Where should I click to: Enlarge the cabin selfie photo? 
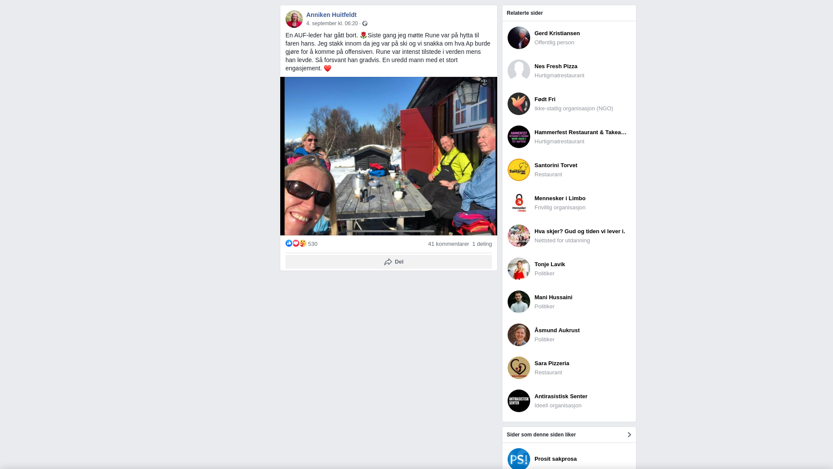click(389, 156)
